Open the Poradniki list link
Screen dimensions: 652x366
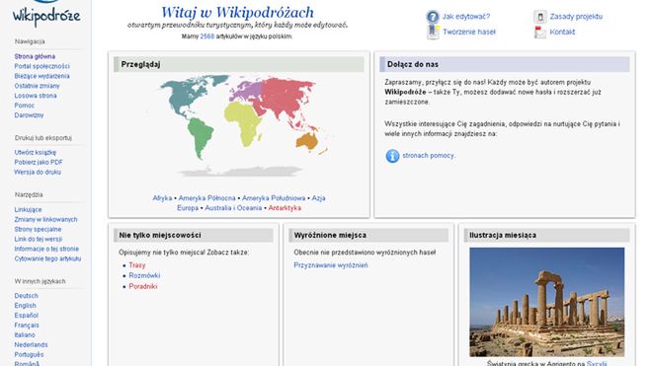pos(143,287)
